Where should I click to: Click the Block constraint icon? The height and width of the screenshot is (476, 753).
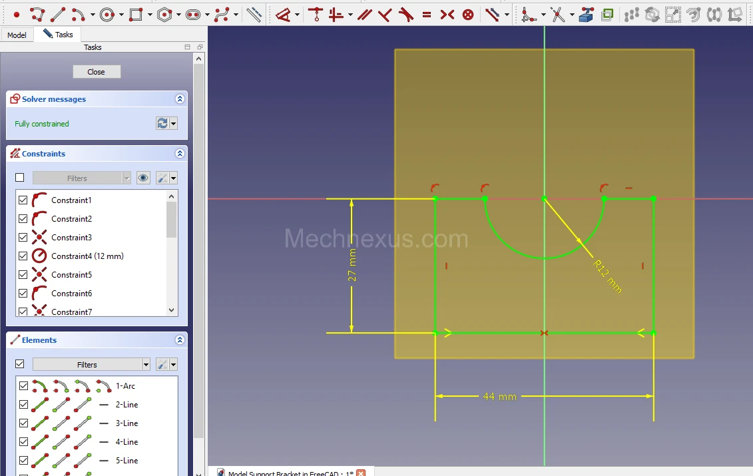tap(468, 14)
